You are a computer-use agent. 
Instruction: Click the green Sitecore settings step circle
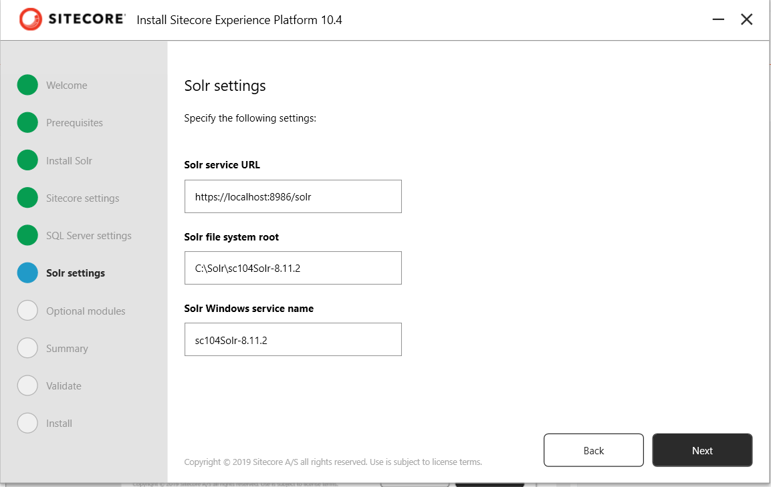[27, 198]
